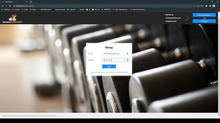This screenshot has height=123, width=220.
Task: Toggle password visibility eye icon
Action: [125, 60]
